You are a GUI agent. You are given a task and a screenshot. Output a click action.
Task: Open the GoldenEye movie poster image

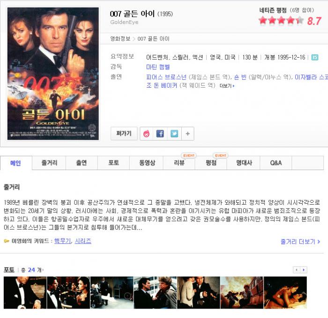(x=53, y=74)
